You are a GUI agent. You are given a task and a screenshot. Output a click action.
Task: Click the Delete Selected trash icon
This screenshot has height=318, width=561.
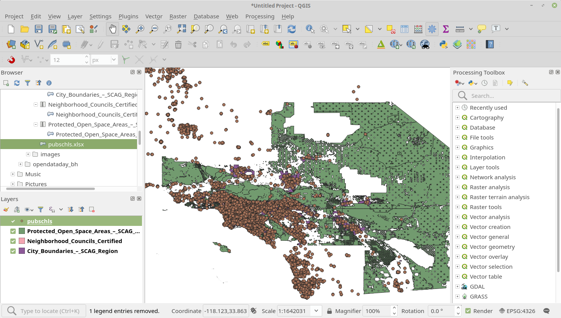(x=178, y=44)
